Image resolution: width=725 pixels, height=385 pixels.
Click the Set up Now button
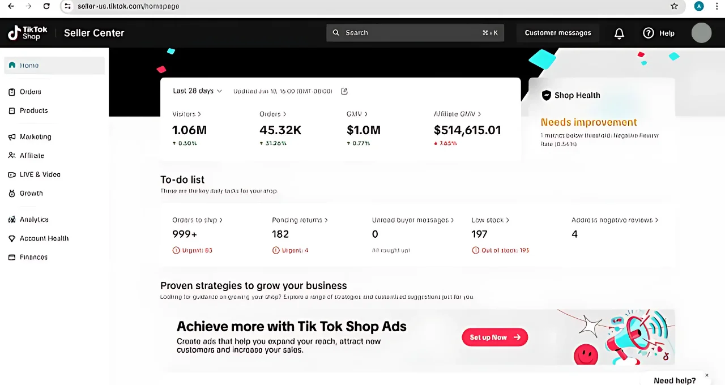494,337
